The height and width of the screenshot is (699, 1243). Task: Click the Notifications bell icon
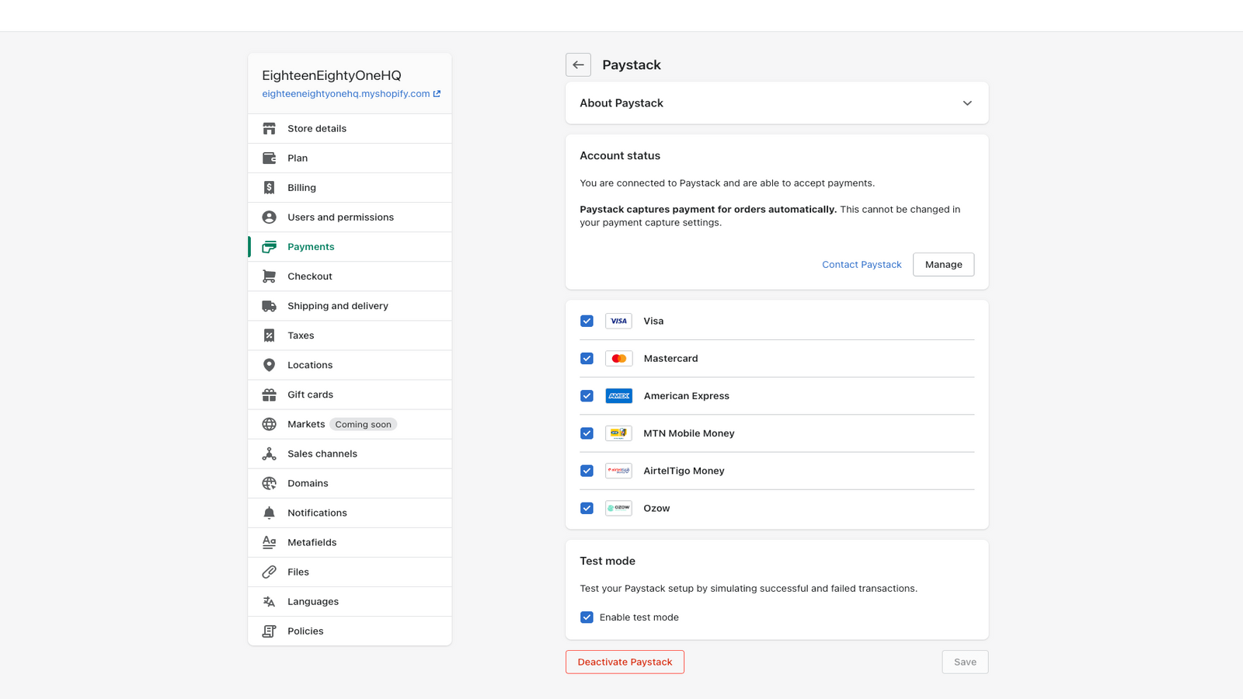[269, 513]
